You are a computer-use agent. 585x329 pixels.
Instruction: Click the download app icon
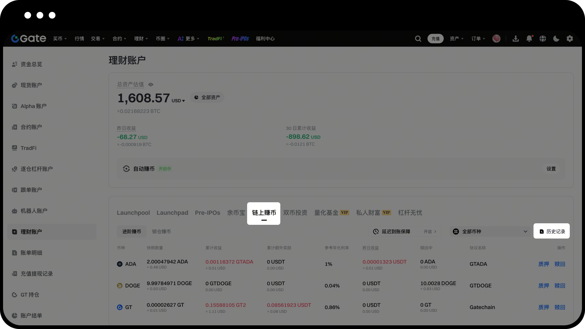pyautogui.click(x=516, y=39)
